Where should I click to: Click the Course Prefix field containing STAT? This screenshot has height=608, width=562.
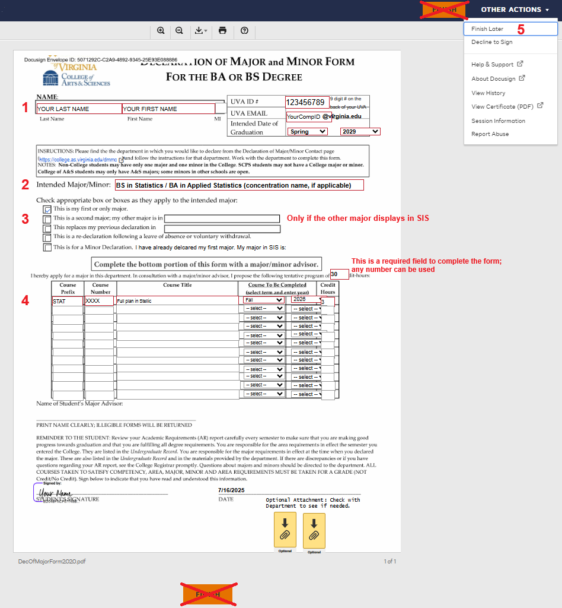click(x=68, y=301)
